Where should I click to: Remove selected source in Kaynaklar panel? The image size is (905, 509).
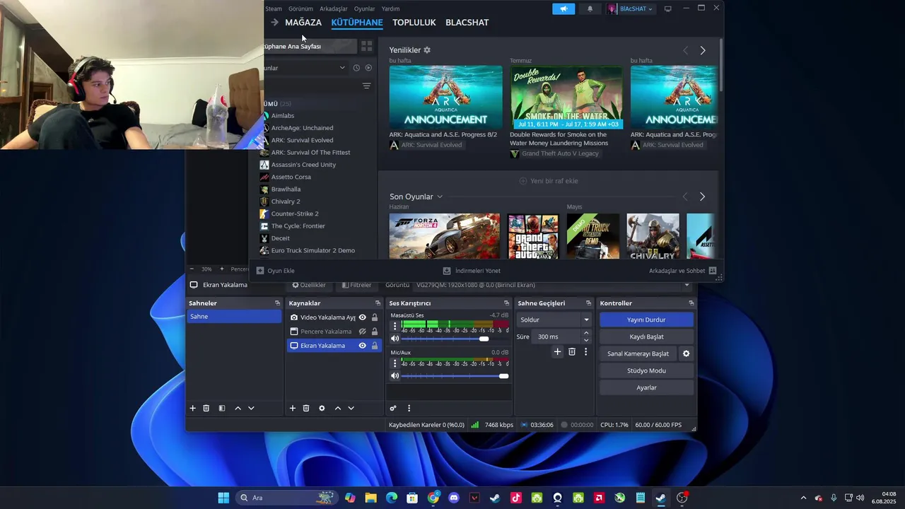[306, 408]
